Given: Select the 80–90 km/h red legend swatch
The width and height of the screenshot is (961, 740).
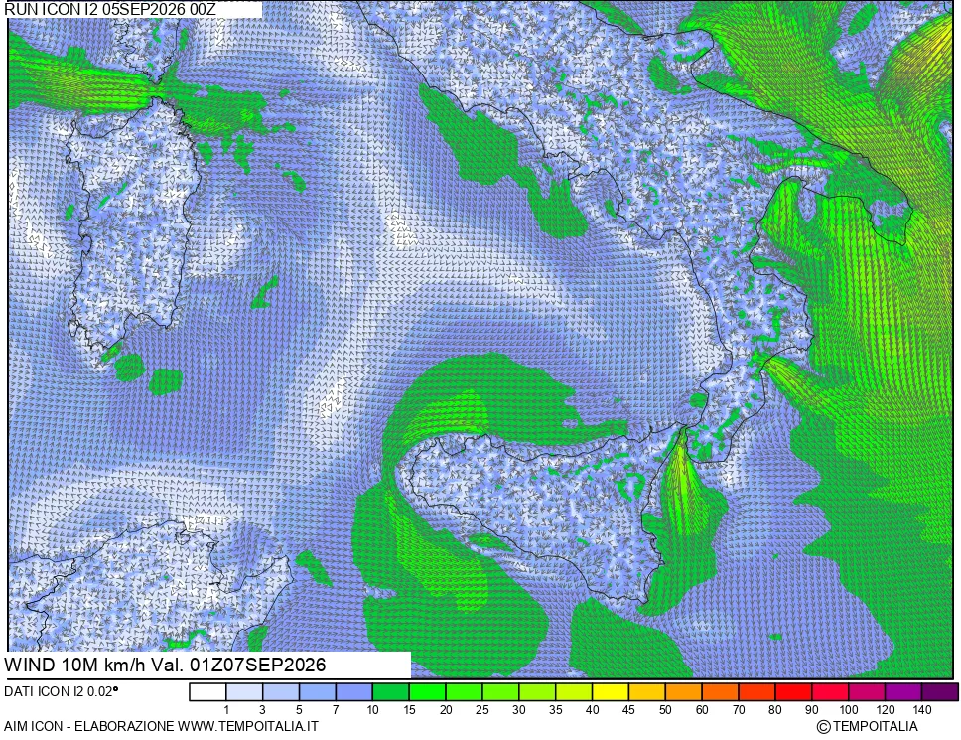Looking at the screenshot, I should click(x=793, y=692).
